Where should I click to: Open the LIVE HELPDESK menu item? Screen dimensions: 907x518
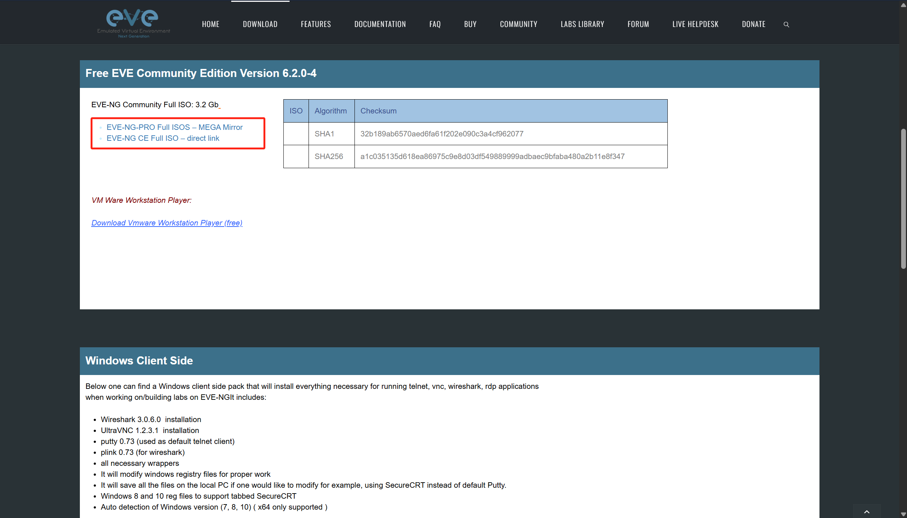point(695,24)
